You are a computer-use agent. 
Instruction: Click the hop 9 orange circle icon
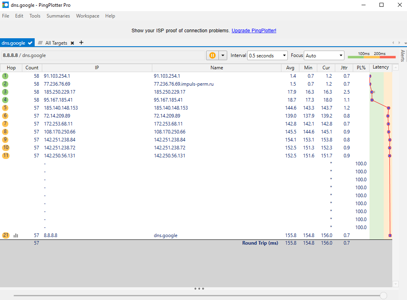point(5,139)
